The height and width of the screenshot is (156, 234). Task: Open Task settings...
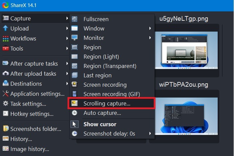tap(35, 104)
